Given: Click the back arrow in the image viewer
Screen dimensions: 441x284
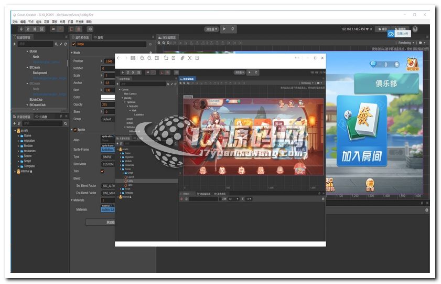Looking at the screenshot, I should (119, 58).
